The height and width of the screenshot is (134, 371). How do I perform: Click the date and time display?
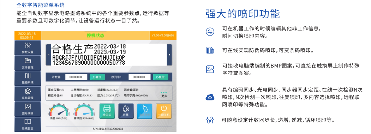(x=28, y=36)
